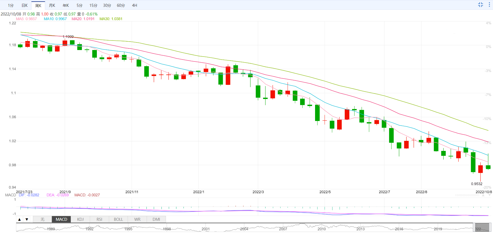Image resolution: width=493 pixels, height=239 pixels.
Task: Open the 60分 timeframe tab
Action: point(121,5)
